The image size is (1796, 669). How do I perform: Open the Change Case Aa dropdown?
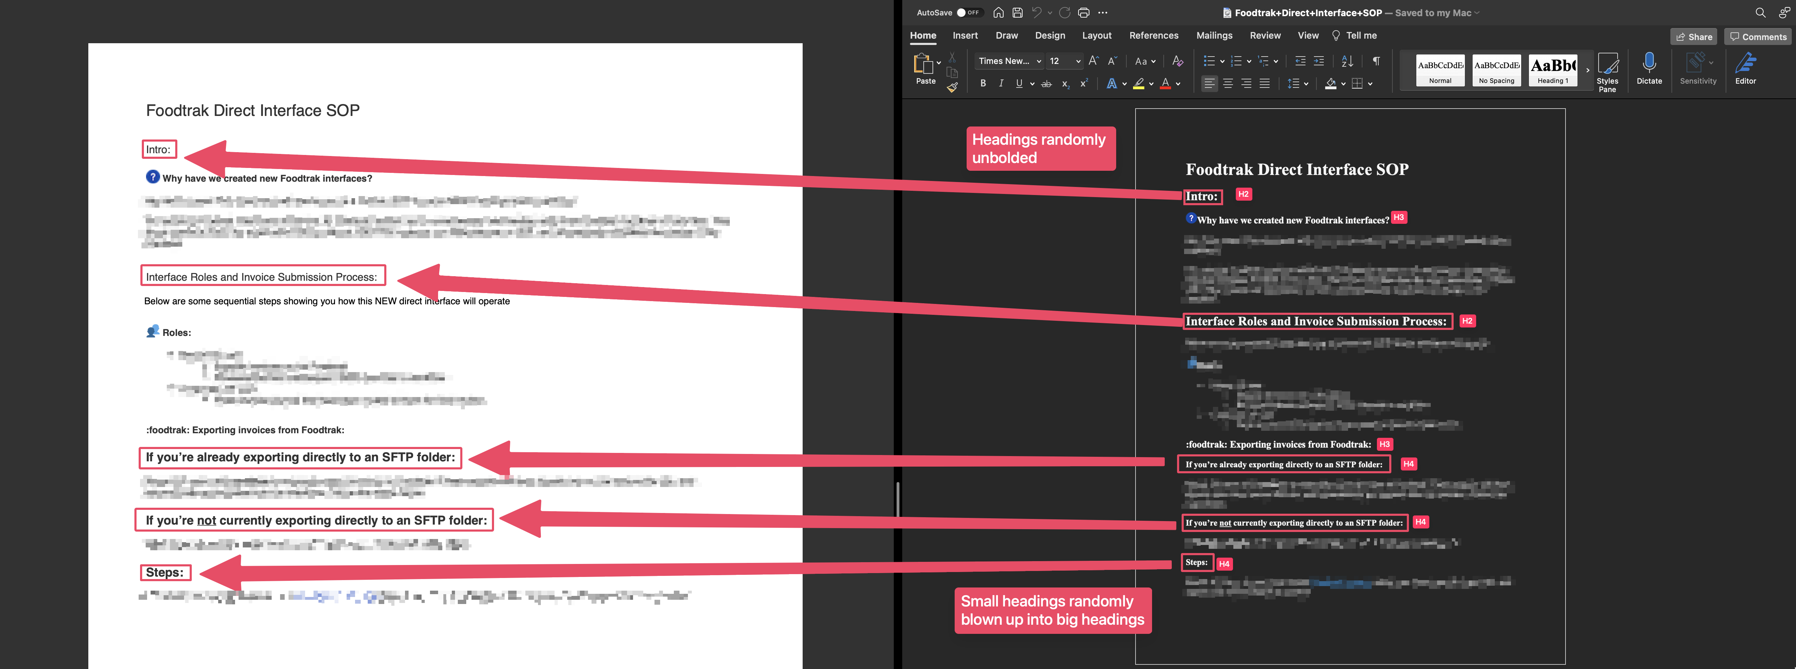pyautogui.click(x=1145, y=61)
